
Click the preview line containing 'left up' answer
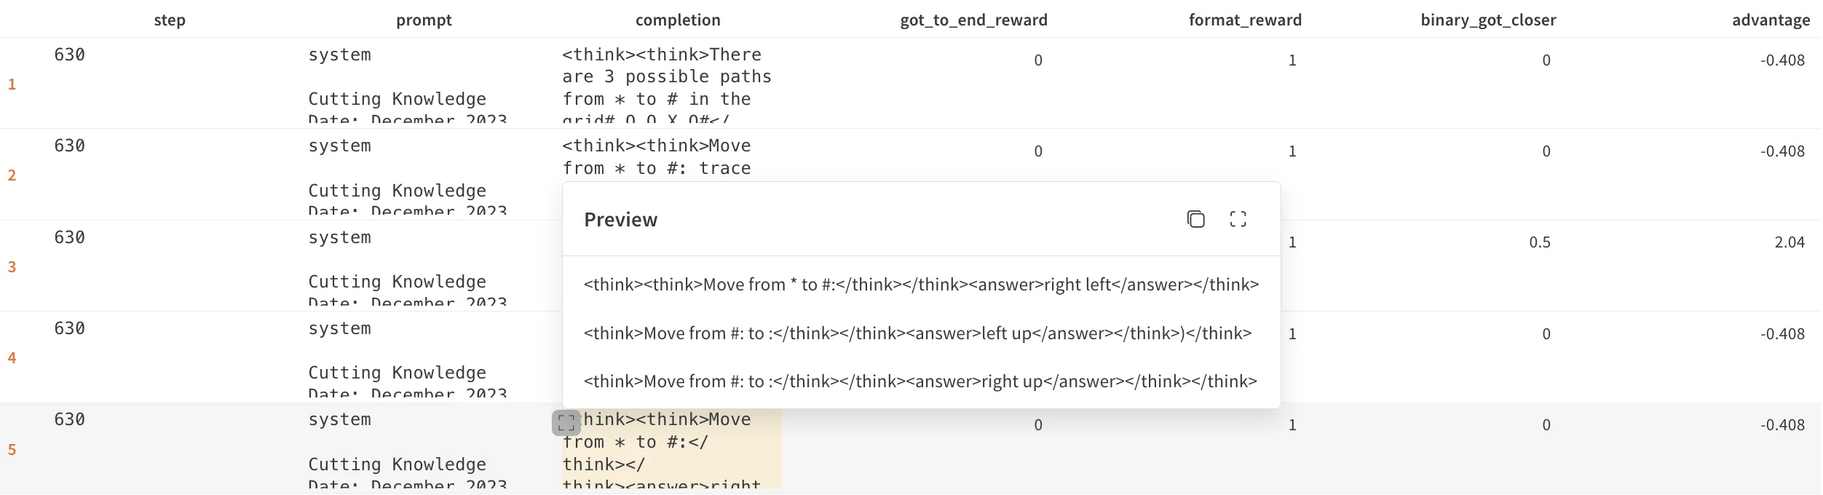[x=917, y=333]
